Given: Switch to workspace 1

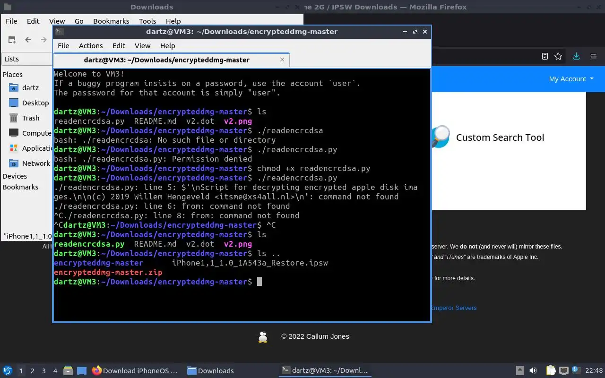Looking at the screenshot, I should point(21,371).
